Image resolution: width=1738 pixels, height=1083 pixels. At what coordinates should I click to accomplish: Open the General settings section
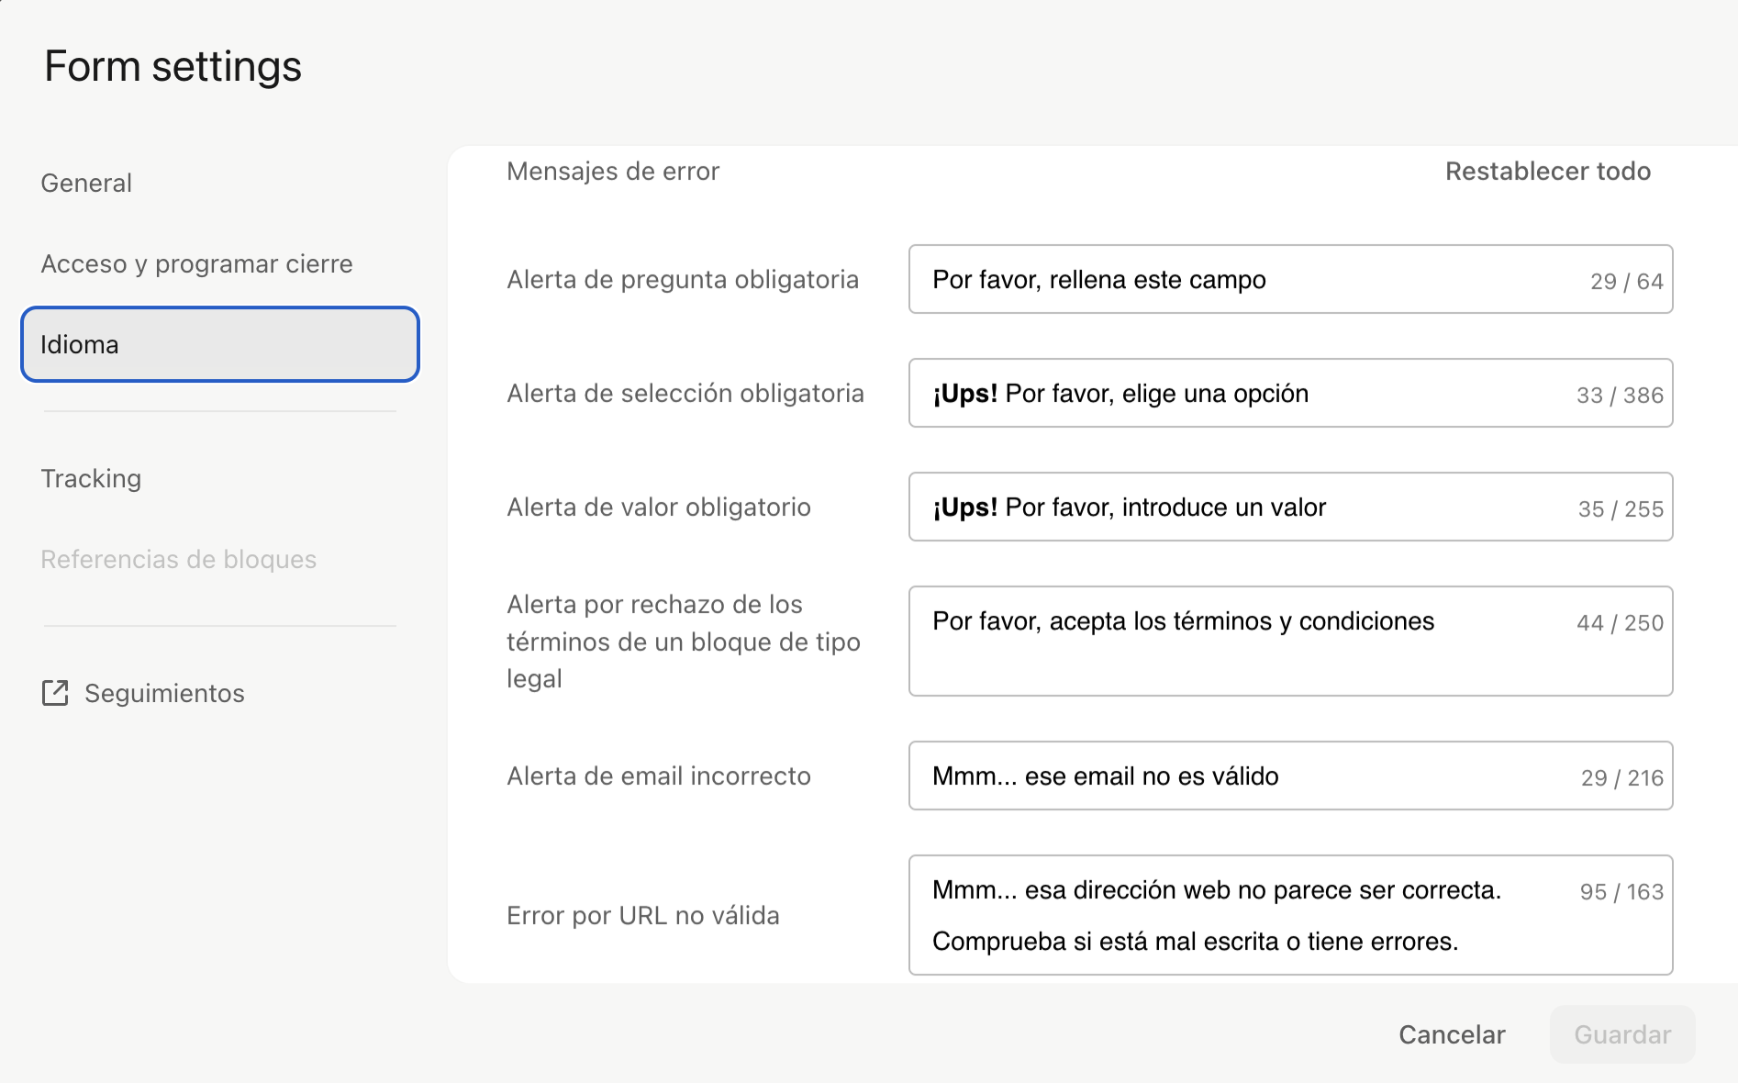point(86,184)
